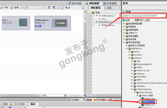Expand PLC_1 row in network overview
Viewport: 167px width, 108px height.
click(99, 19)
